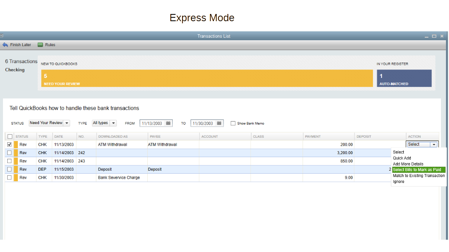The image size is (449, 252).
Task: Click the orange square on the Bank Severvice Charge row
Action: tap(16, 177)
